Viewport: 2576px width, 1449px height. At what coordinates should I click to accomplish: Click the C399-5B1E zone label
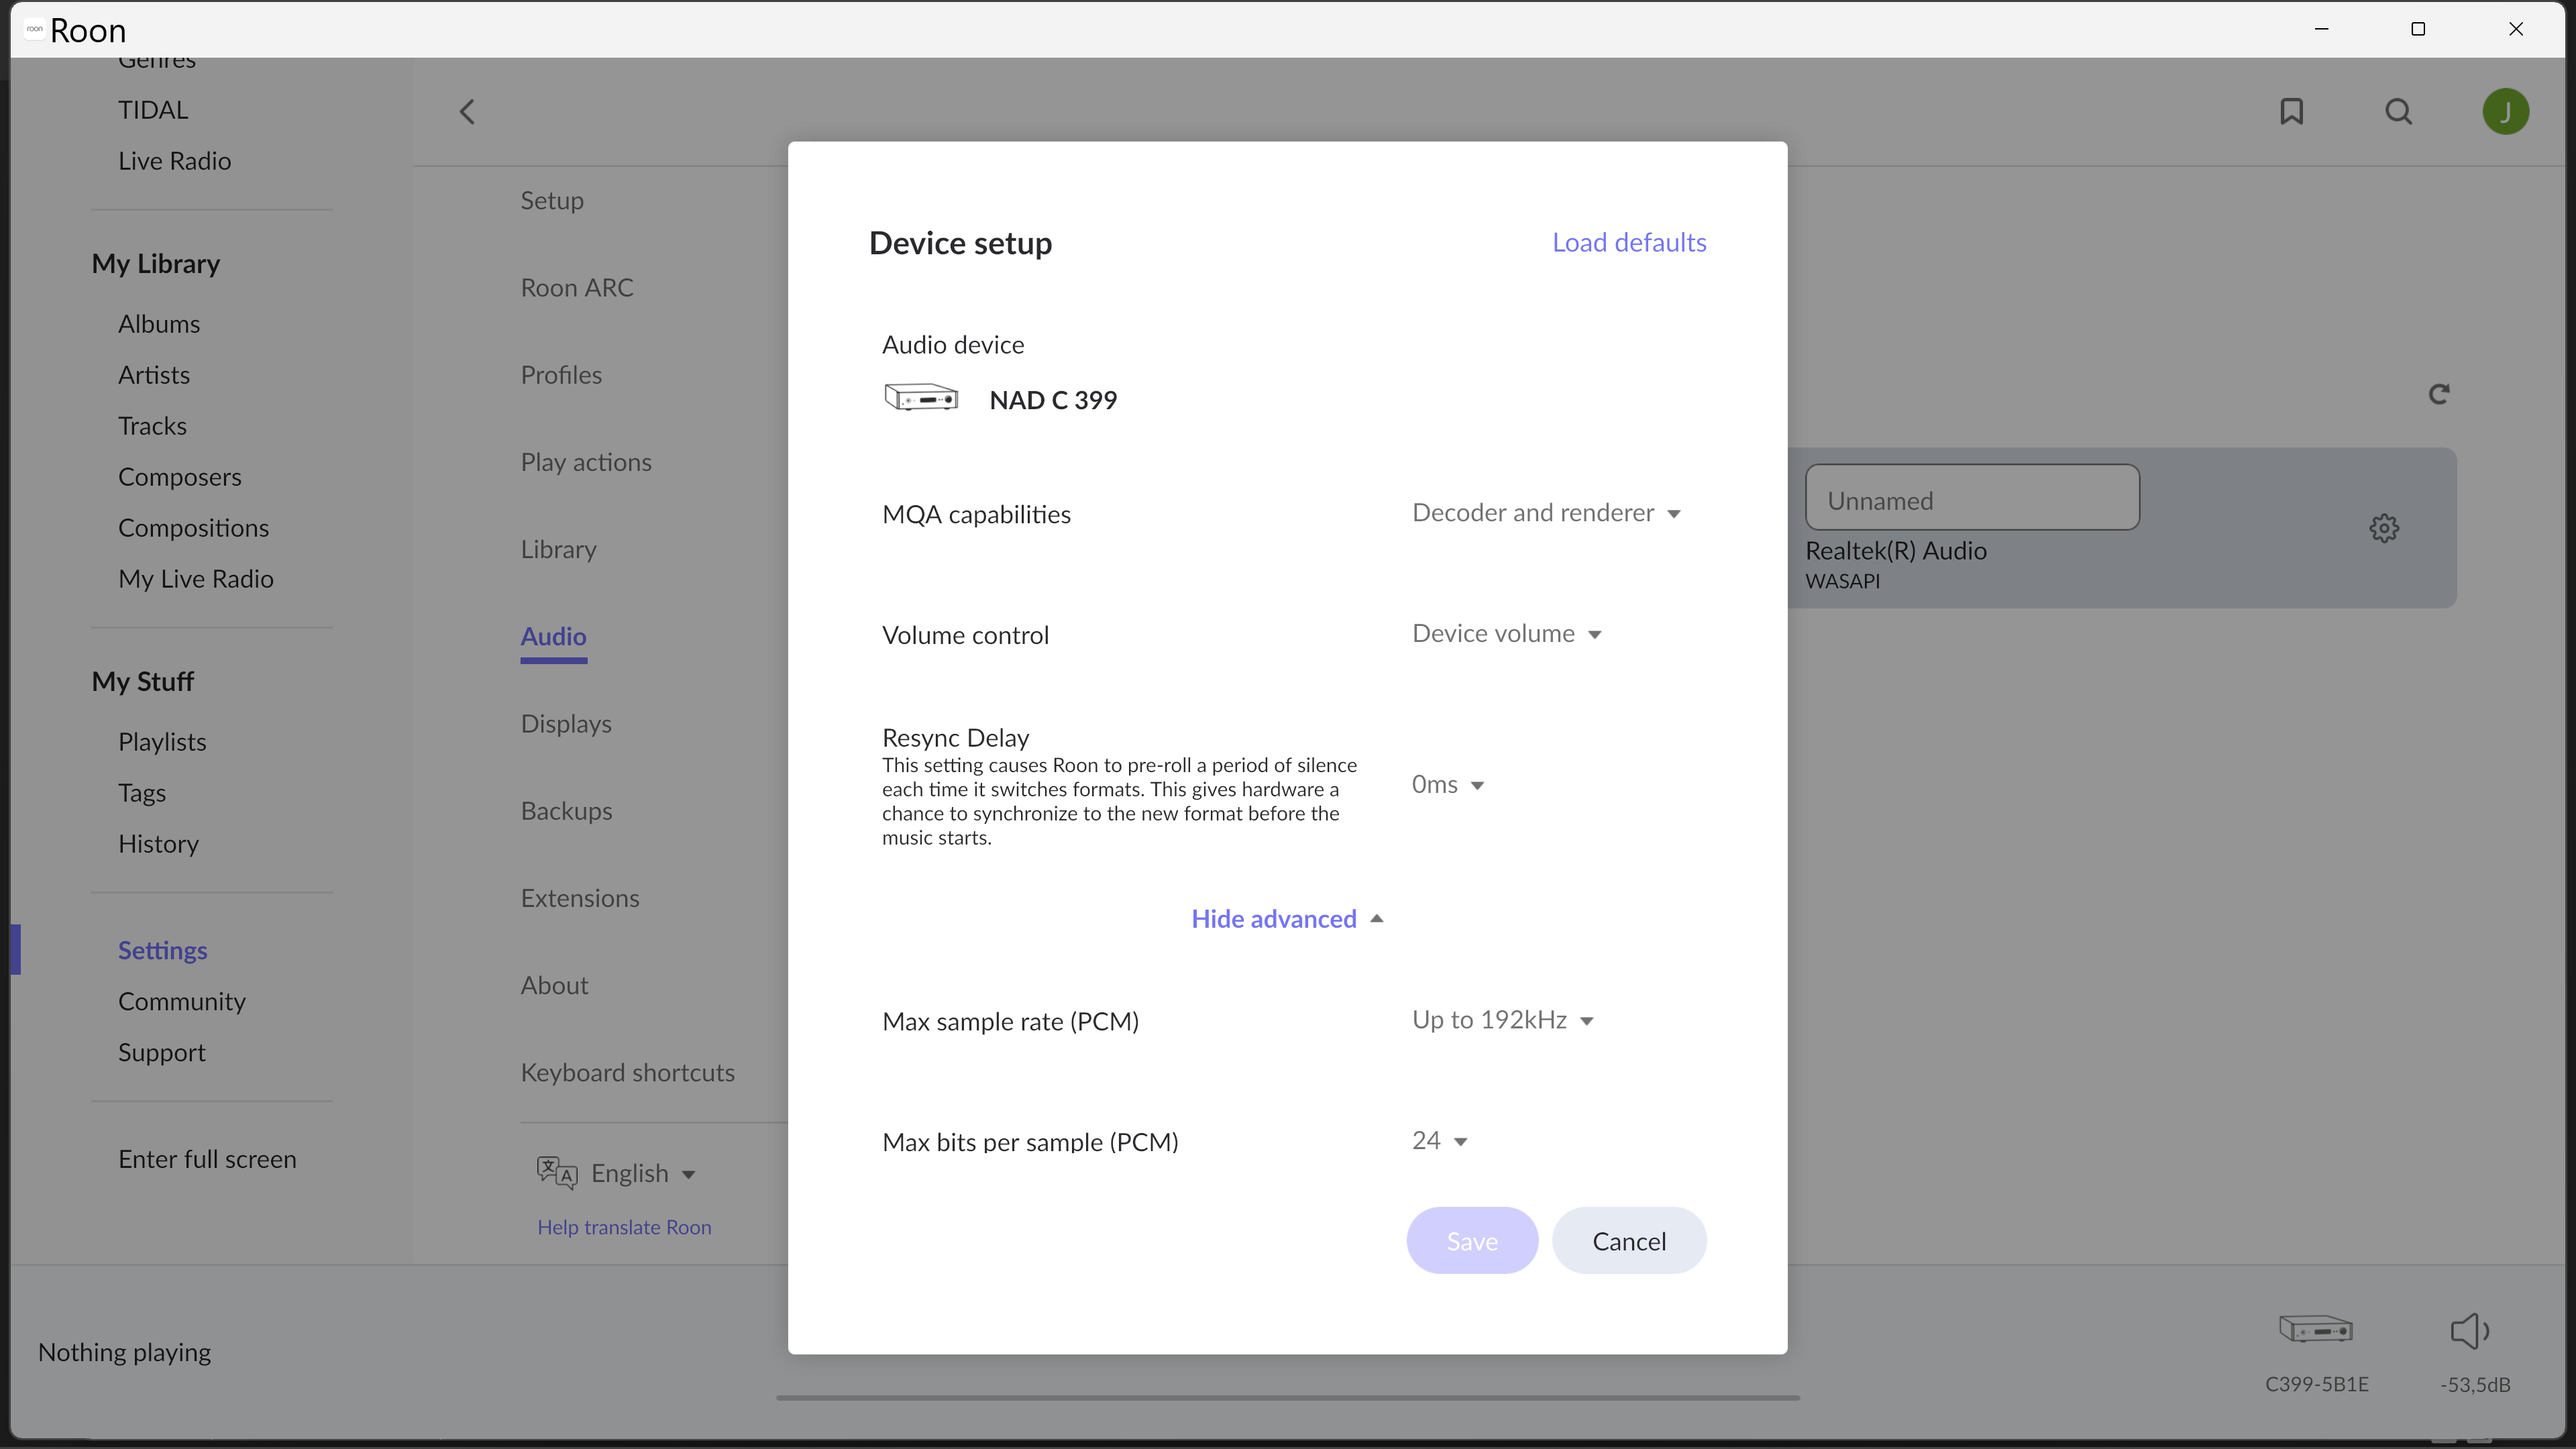coord(2316,1384)
